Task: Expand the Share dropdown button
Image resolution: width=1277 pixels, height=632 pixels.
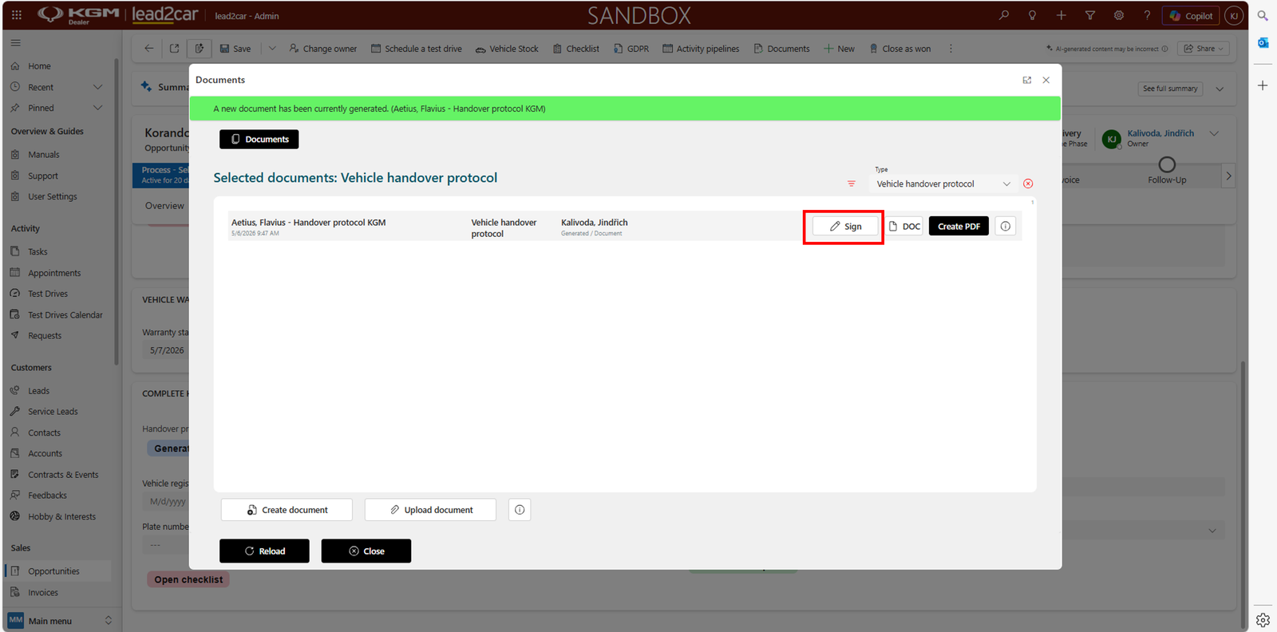Action: click(x=1204, y=49)
